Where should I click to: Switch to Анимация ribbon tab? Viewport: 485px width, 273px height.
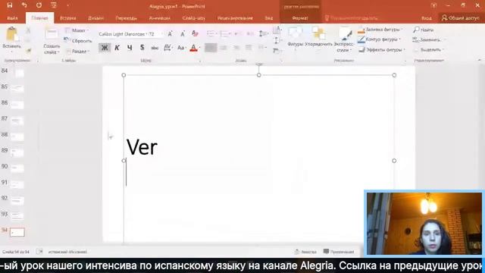159,18
